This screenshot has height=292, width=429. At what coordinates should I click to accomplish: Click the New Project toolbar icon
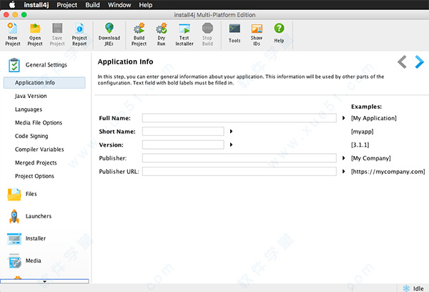pyautogui.click(x=12, y=29)
